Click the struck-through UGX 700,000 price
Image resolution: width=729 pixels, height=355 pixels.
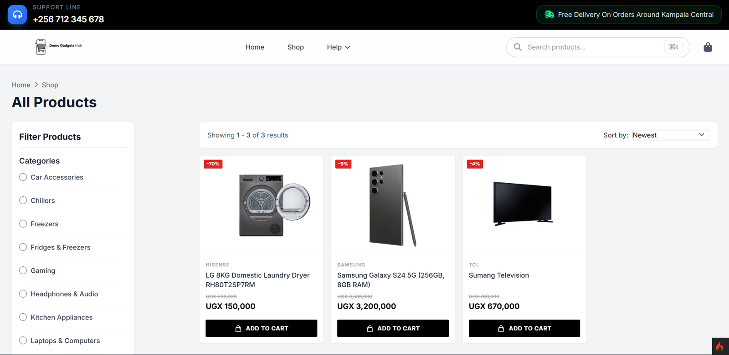tap(484, 296)
